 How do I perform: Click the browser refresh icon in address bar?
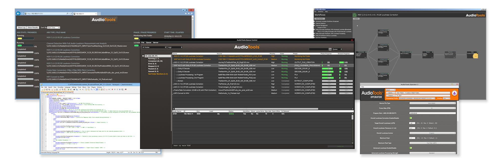point(71,14)
